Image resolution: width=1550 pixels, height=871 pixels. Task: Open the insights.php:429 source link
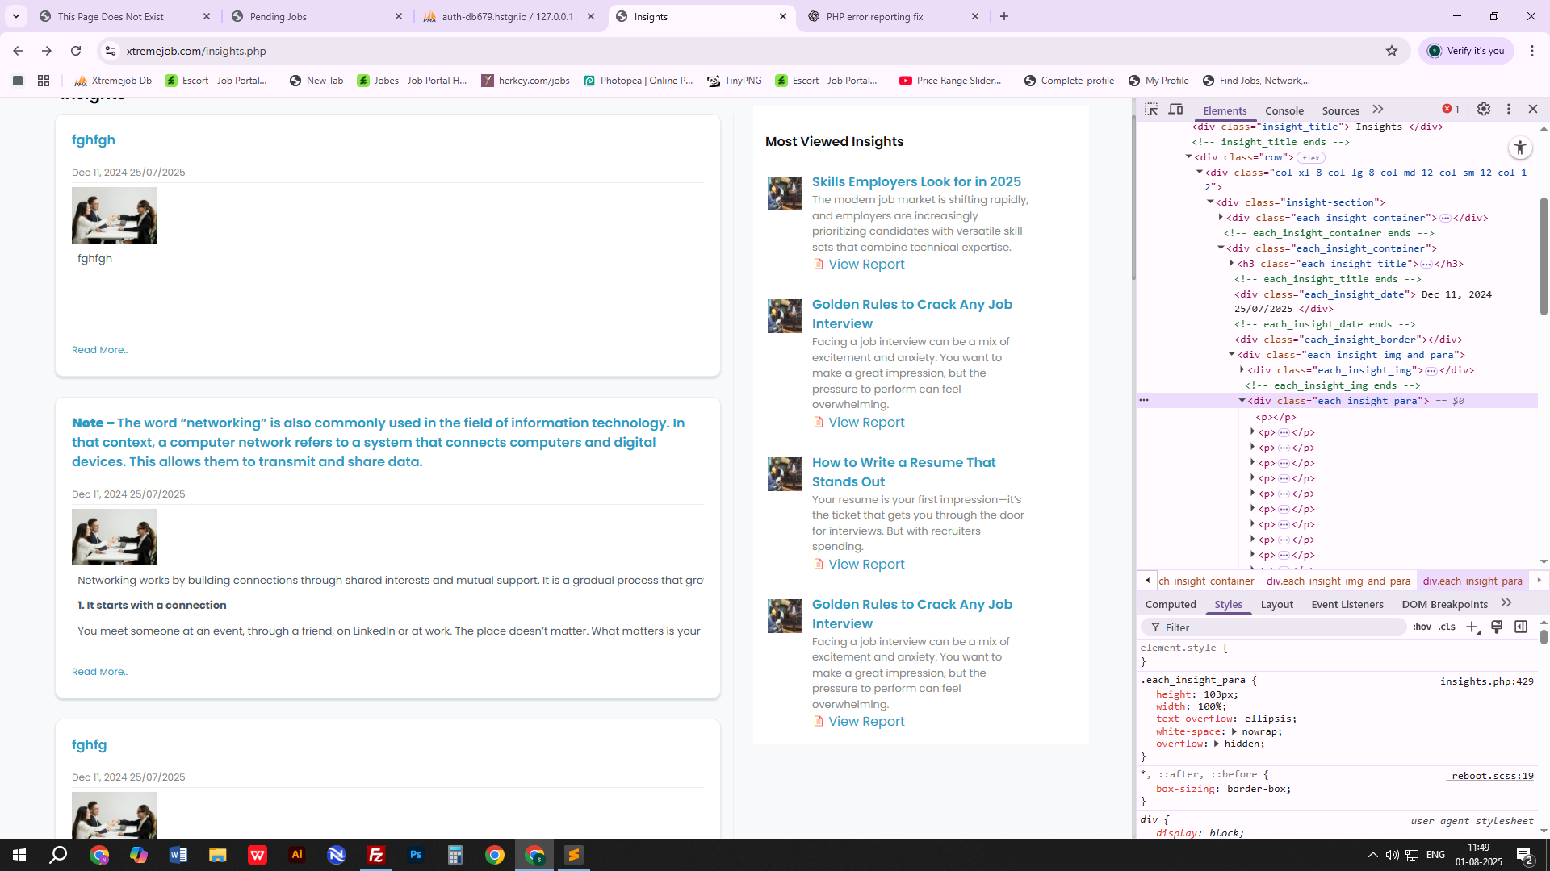pyautogui.click(x=1486, y=681)
